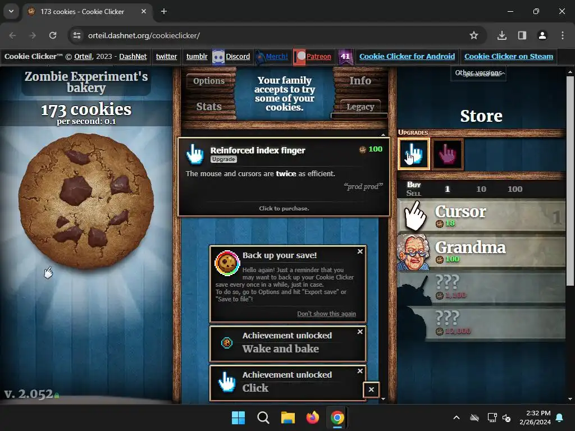Screen dimensions: 575x431
Task: Open the Orteil link
Action: (83, 57)
